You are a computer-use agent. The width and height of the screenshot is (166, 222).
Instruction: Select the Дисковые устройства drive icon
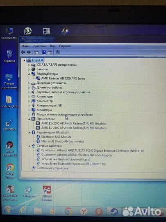[33, 83]
